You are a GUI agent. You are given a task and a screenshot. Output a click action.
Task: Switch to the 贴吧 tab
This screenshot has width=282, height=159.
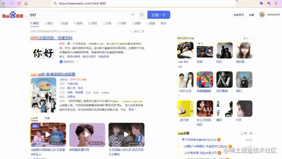point(78,23)
